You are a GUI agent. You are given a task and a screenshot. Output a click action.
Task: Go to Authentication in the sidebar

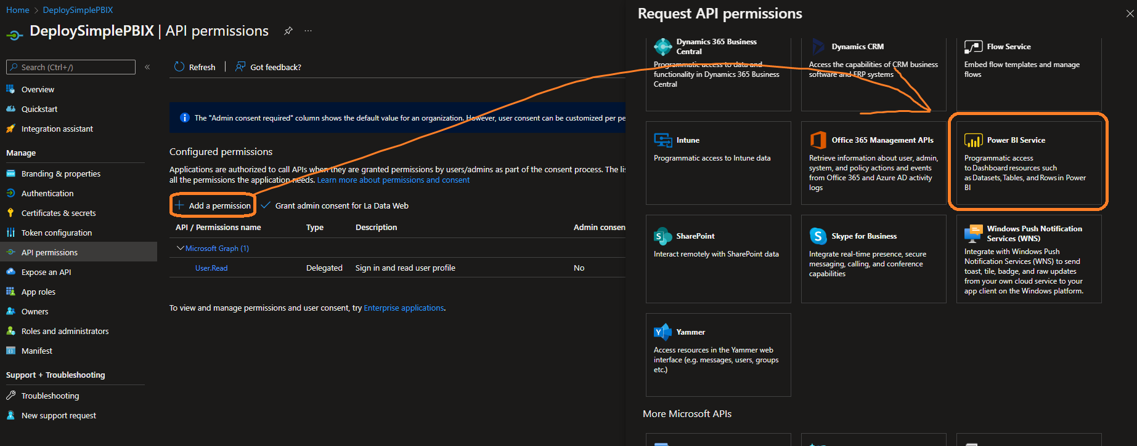[x=47, y=193]
